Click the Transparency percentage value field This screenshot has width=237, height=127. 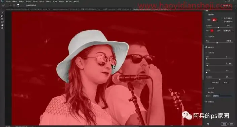(x=228, y=26)
